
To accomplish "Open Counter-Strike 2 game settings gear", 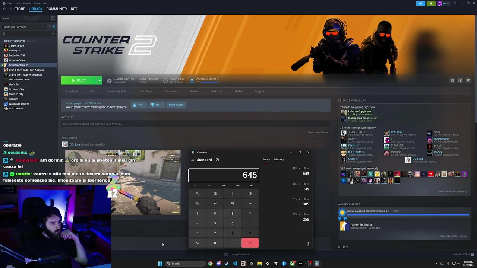I will click(452, 80).
